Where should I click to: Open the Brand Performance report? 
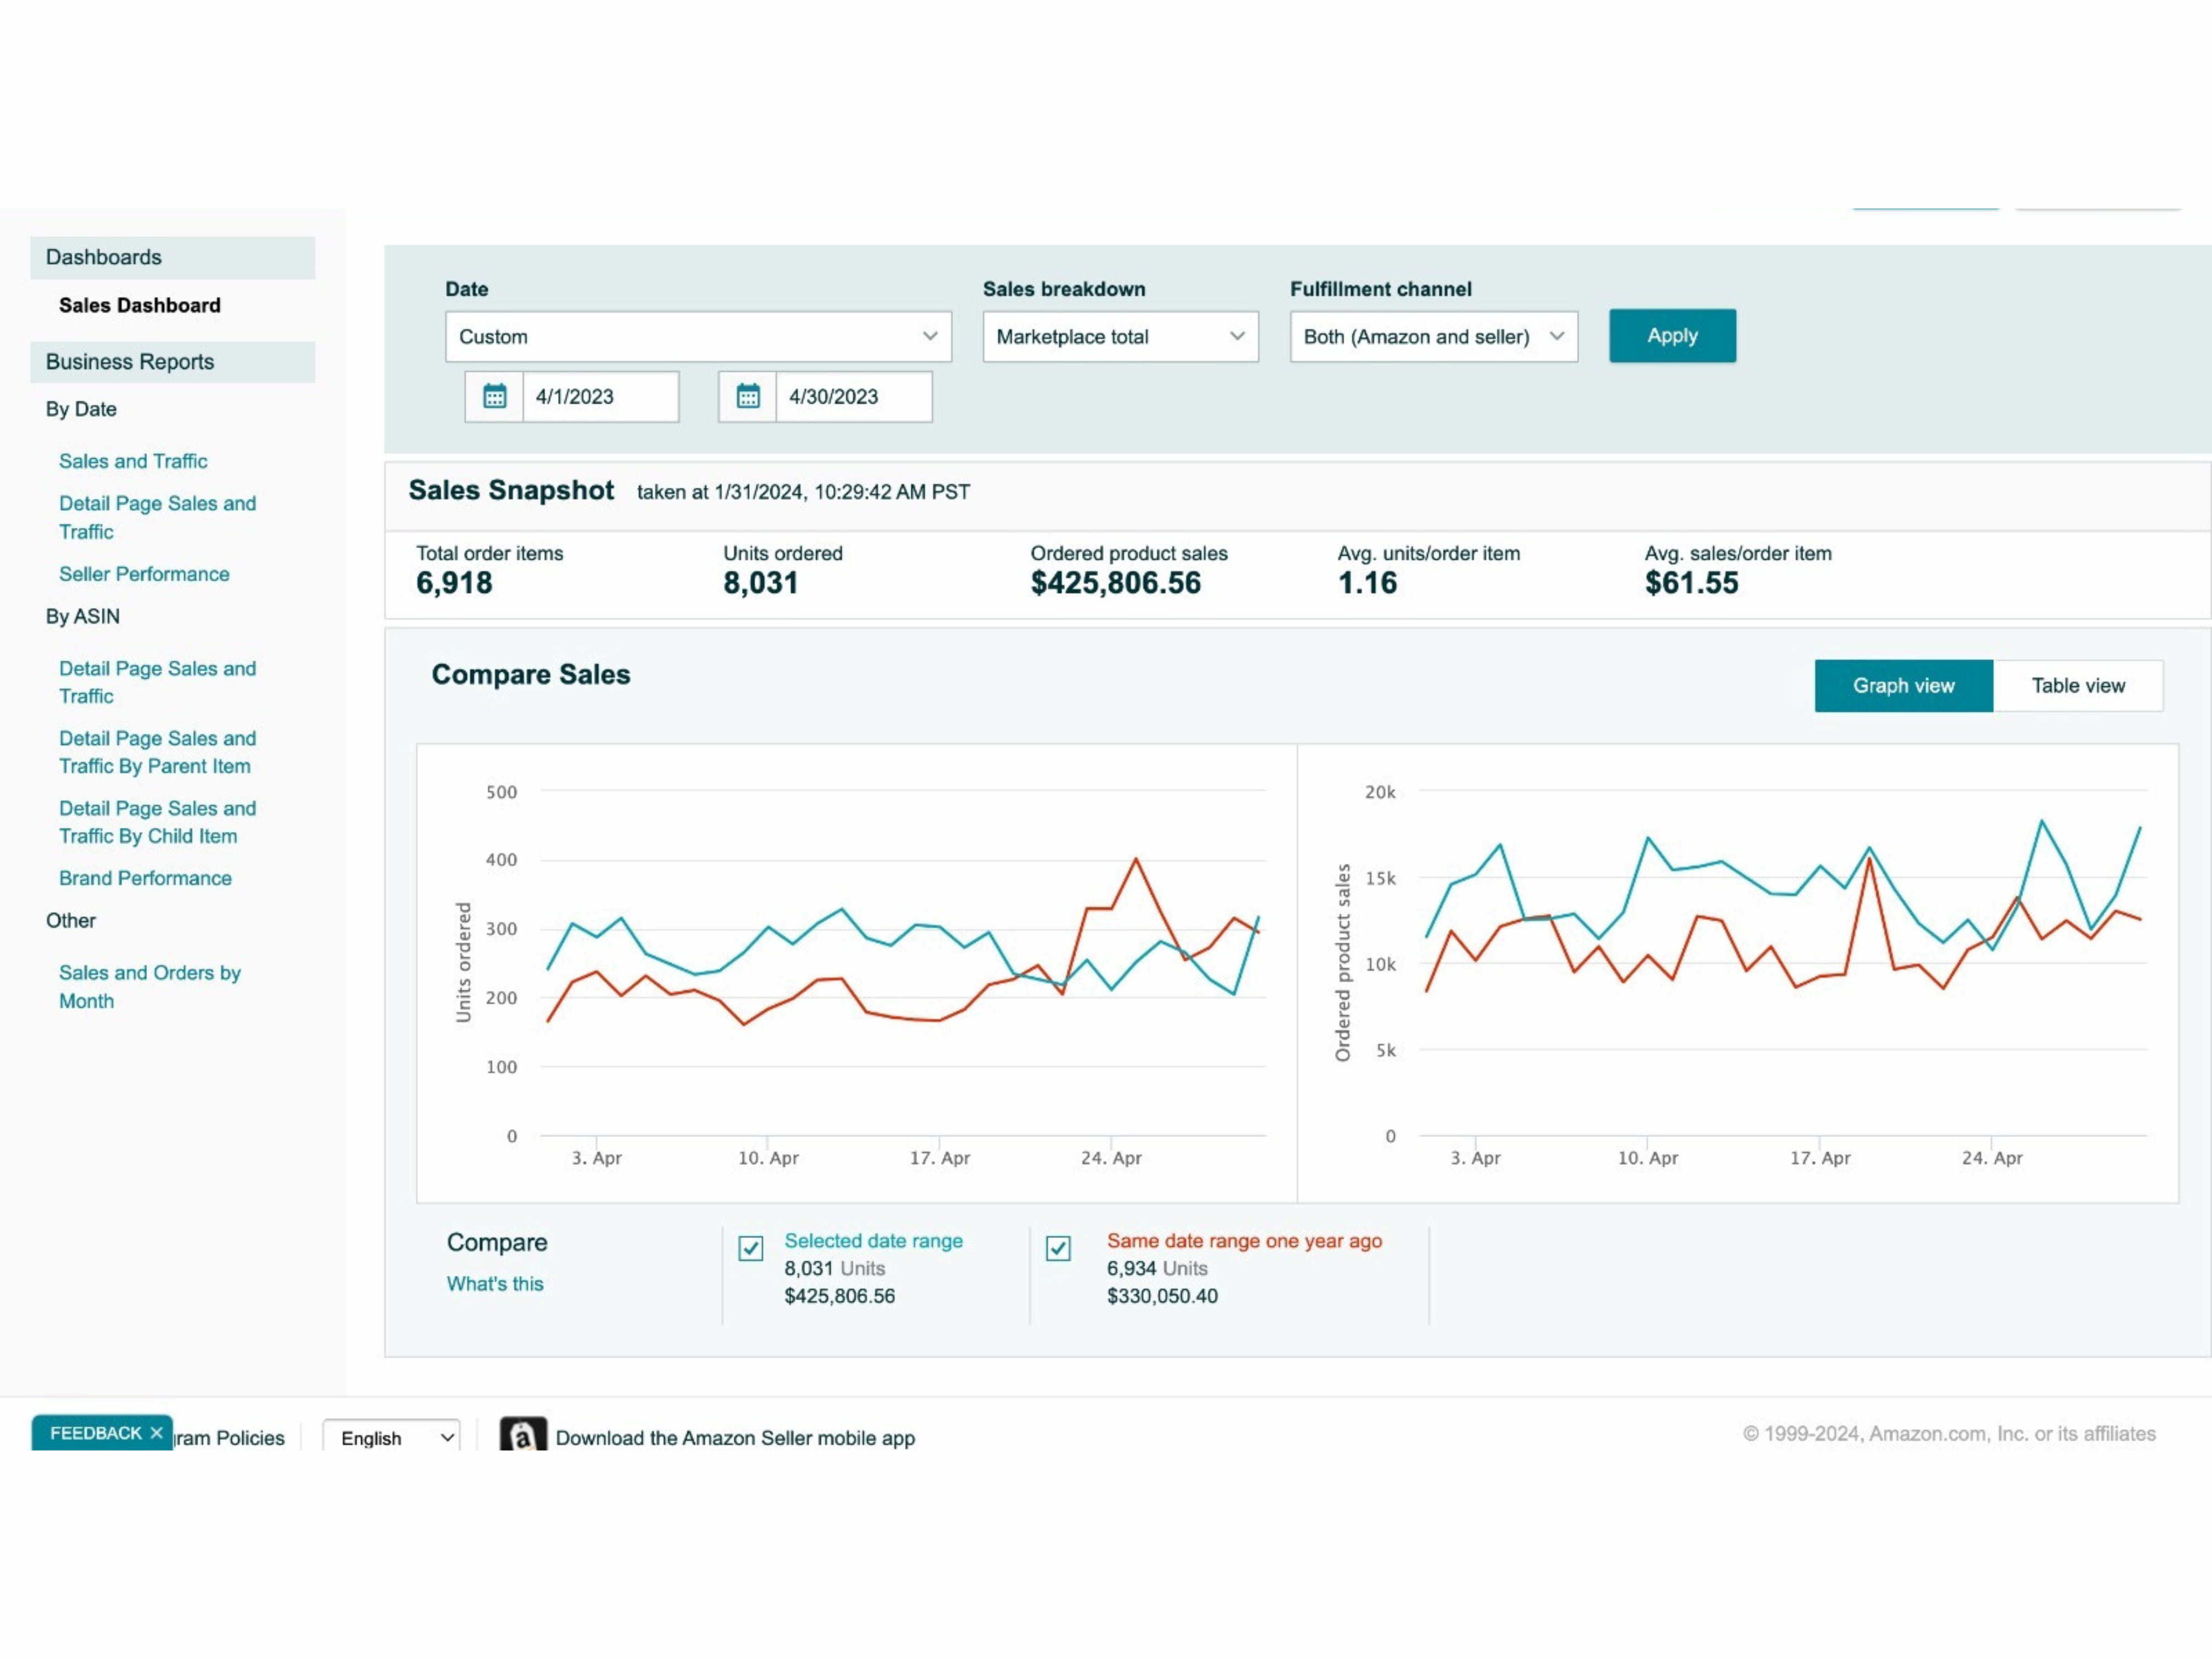145,878
